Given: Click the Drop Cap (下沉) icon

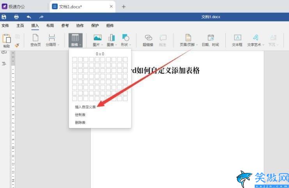Looking at the screenshot, I should (x=273, y=38).
